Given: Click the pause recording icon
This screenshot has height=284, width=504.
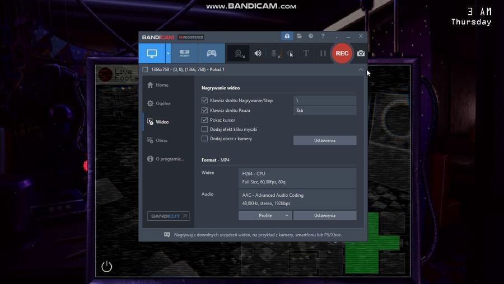Looking at the screenshot, I should tap(323, 53).
